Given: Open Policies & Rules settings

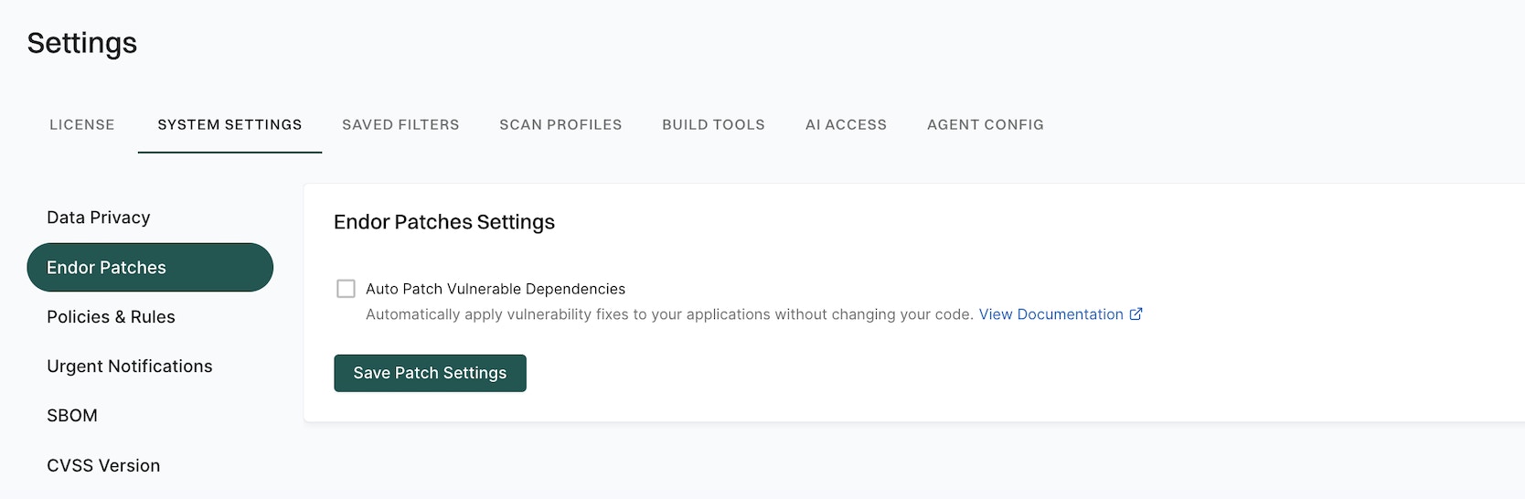Looking at the screenshot, I should (111, 317).
